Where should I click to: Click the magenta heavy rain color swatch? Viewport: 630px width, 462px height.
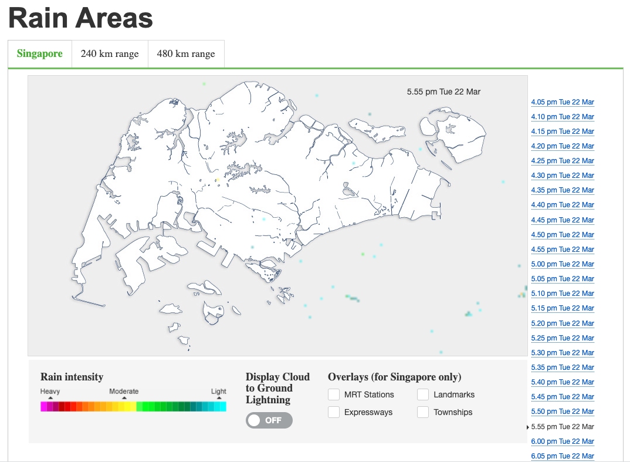(x=44, y=406)
